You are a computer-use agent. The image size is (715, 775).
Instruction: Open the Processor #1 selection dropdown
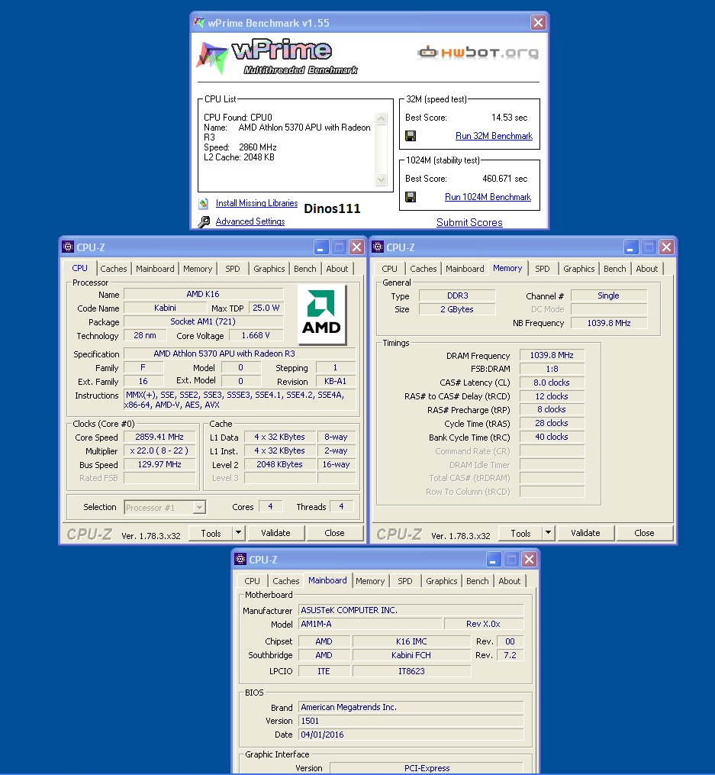199,507
